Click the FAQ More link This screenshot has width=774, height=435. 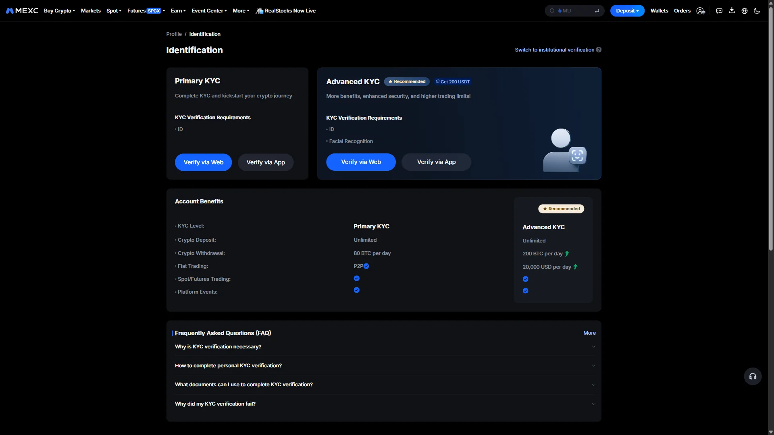[589, 333]
